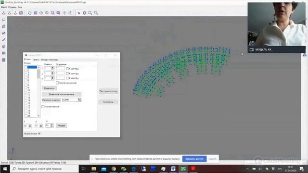Click the globe icon in the left sidebar

[3, 47]
